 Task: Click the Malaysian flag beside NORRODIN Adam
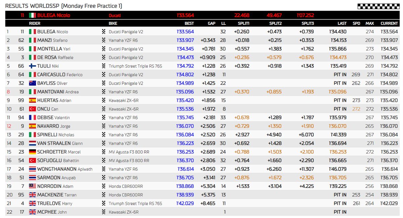pyautogui.click(x=32, y=186)
